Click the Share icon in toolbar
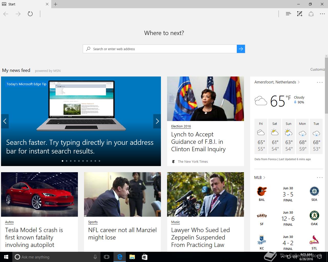Viewport: 328px width, 262px height. coord(311,14)
